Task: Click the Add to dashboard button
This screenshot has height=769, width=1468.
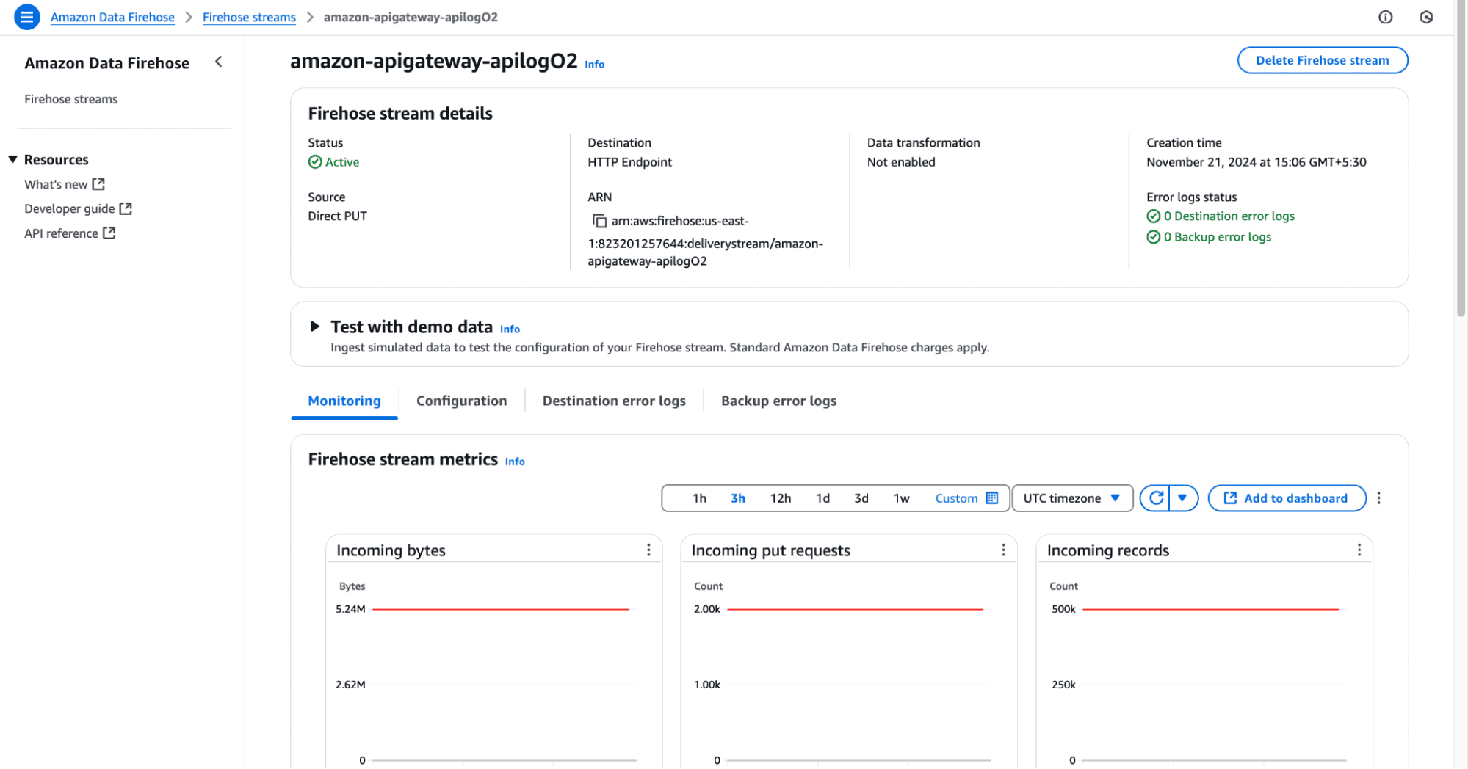Action: pyautogui.click(x=1287, y=498)
